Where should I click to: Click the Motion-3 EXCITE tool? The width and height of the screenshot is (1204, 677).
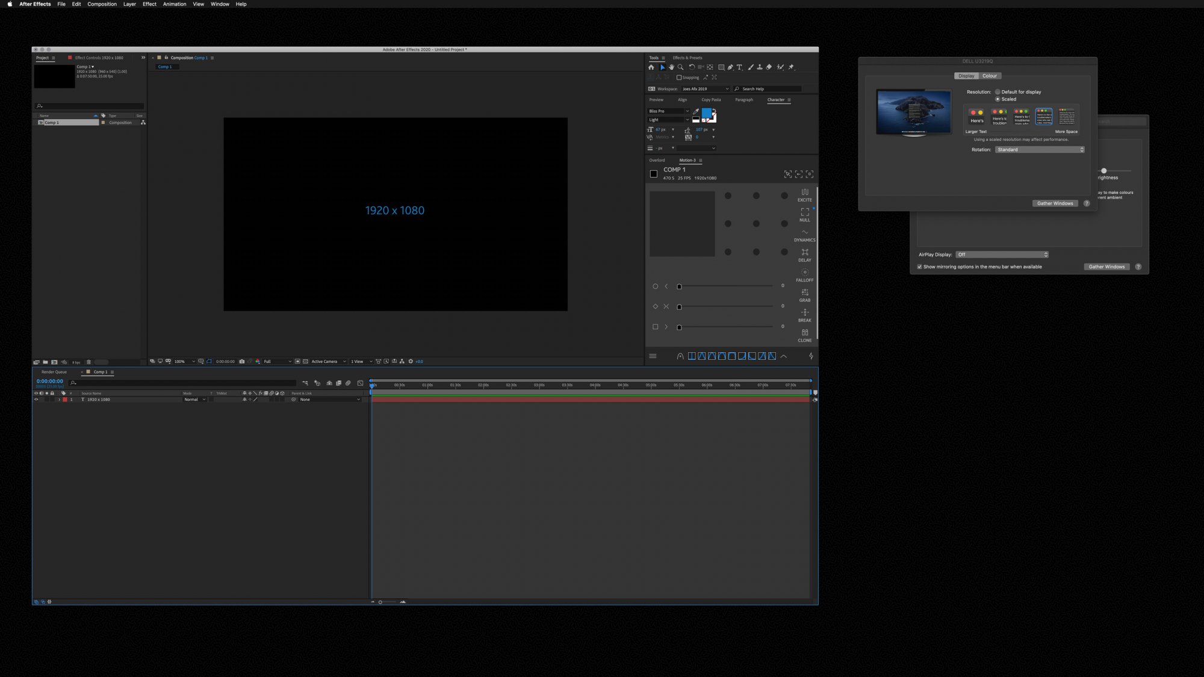[805, 194]
